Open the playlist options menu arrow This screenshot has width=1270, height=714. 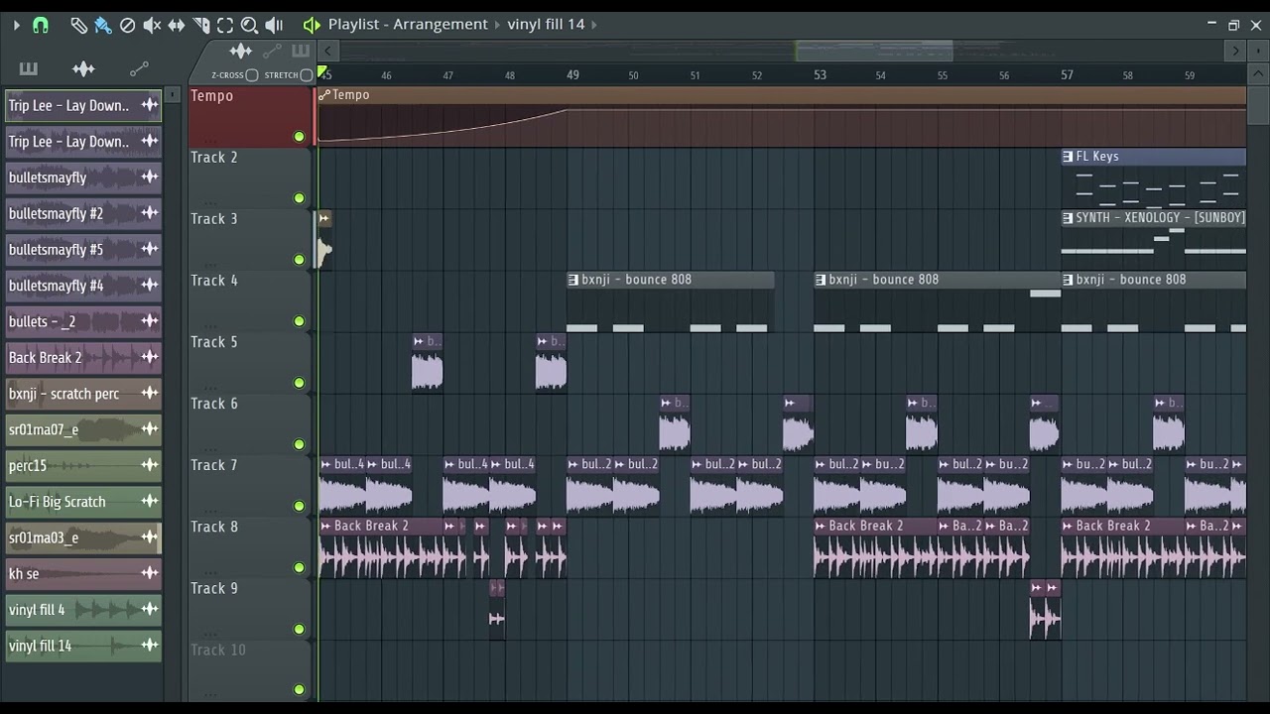click(17, 25)
